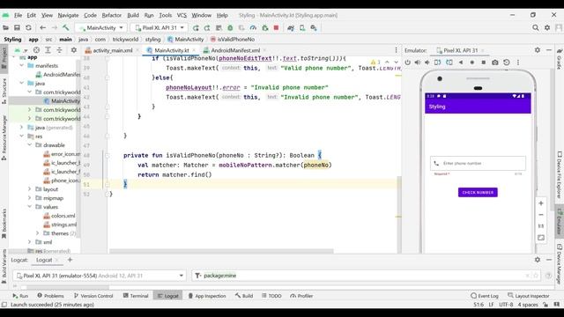This screenshot has height=317, width=564.
Task: Open Project panel gear options
Action: click(x=74, y=50)
